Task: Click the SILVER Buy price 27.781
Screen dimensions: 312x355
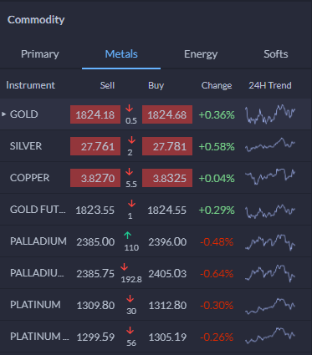Action: 167,146
